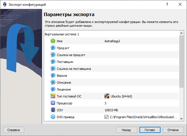Viewport: 187px width, 136px height.
Task: Uncheck the DVD-привод checkbox
Action: coord(106,117)
